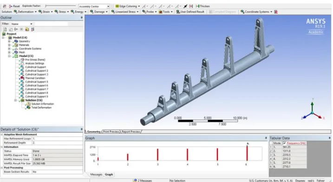
Task: Click the expand-all plus icon in Outline toolbar
Action: click(x=21, y=29)
